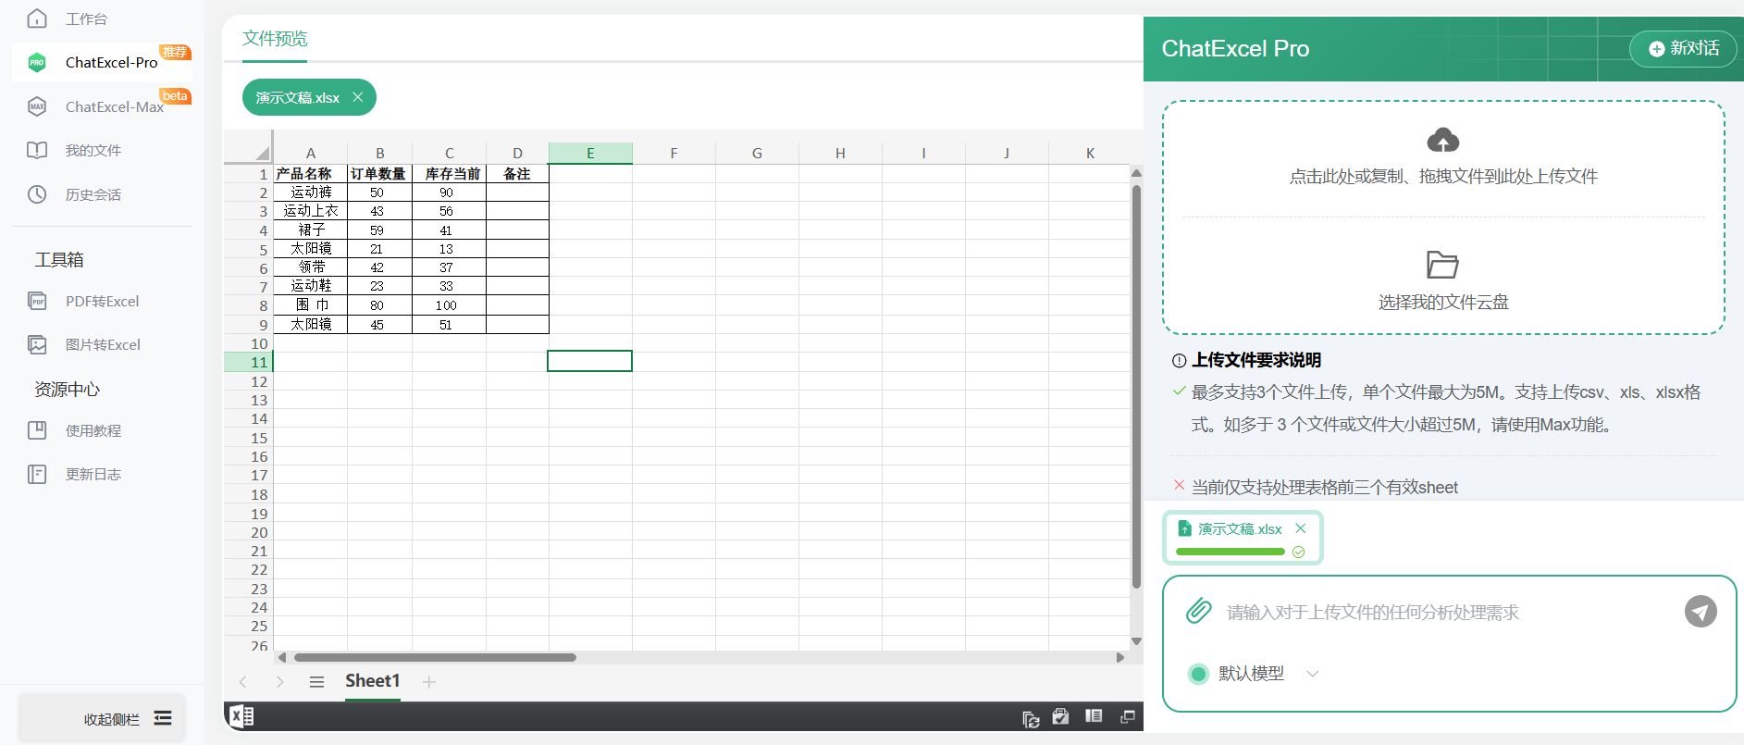Click 收起侧栏 button
Viewport: 1744px width, 745px height.
click(102, 718)
